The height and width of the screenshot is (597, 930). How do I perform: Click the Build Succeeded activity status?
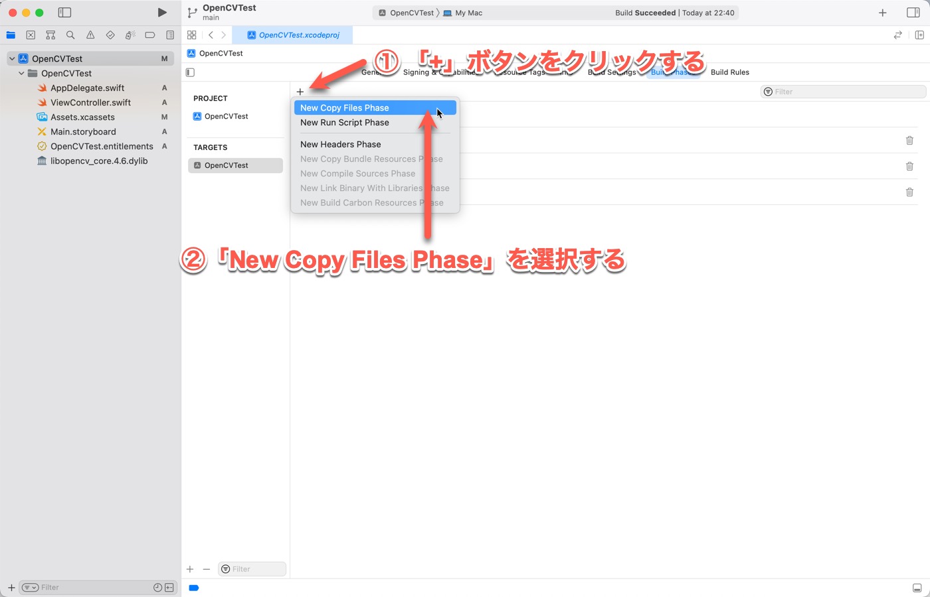(675, 13)
